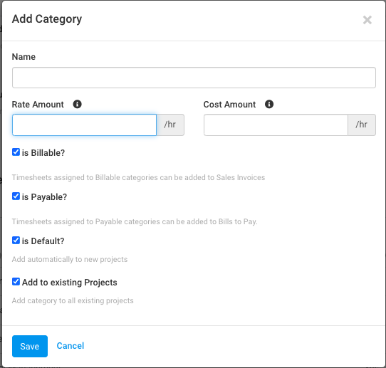Click the "is Payable?" label text
Screen dimensions: 386x368
tap(44, 197)
